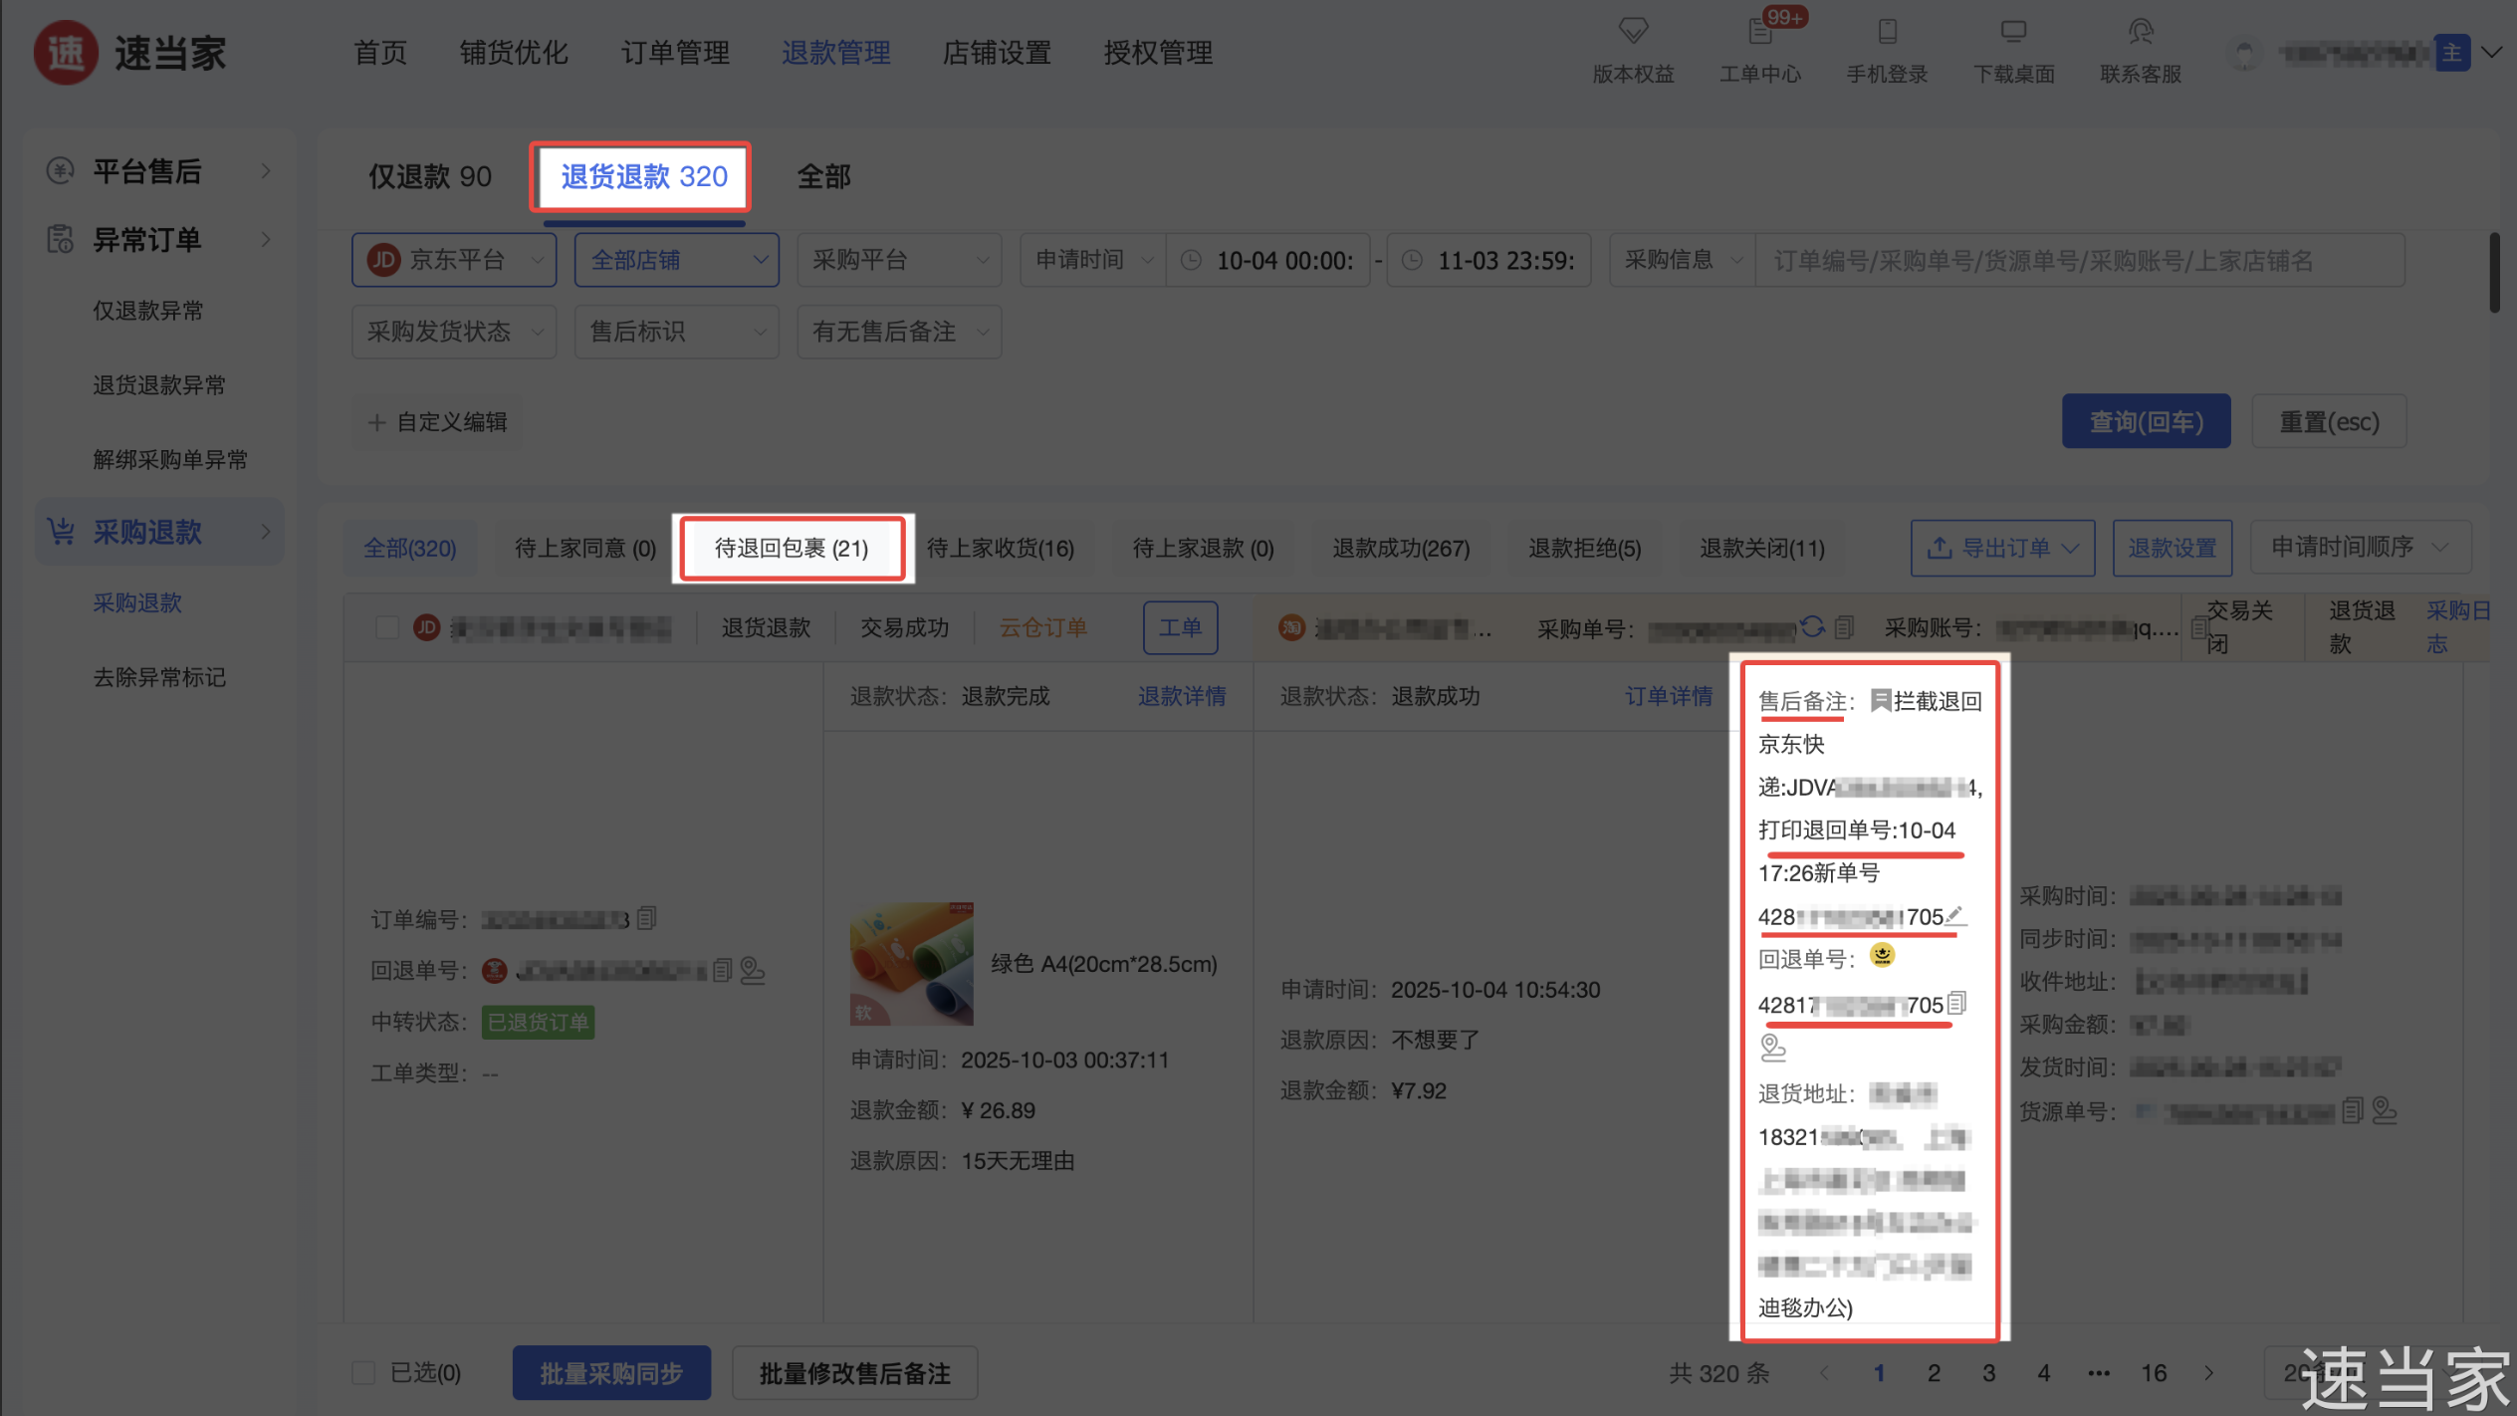Open the 申请时间顺序 sort dropdown
Screen dimensions: 2517x1416
(2359, 547)
